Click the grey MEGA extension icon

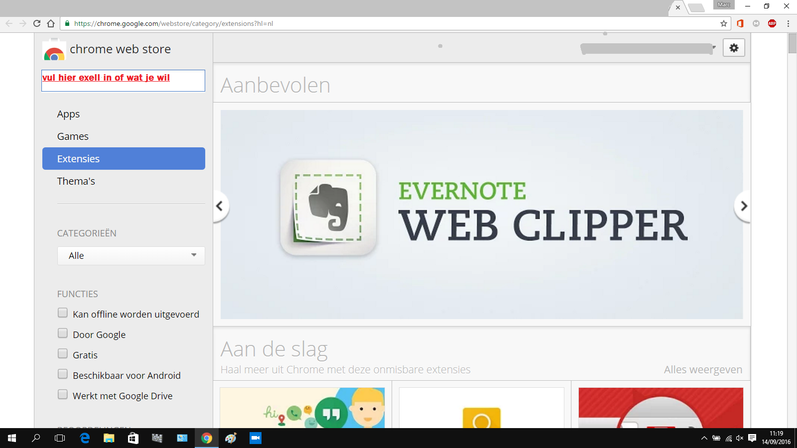[x=756, y=23]
